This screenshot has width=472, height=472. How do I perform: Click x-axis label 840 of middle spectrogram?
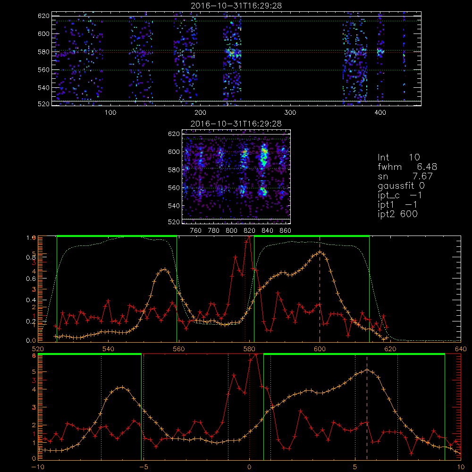(x=267, y=231)
